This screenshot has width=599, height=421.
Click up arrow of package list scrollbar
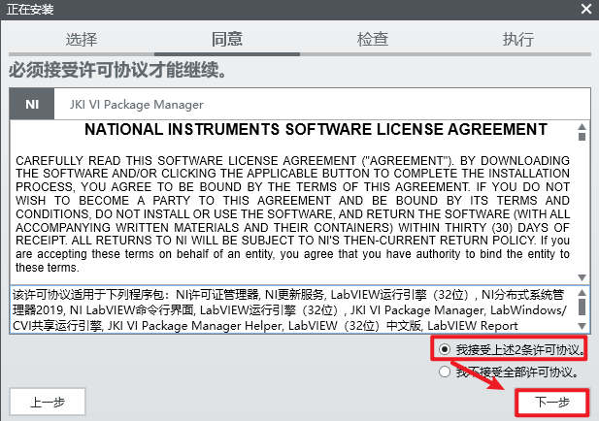(581, 292)
